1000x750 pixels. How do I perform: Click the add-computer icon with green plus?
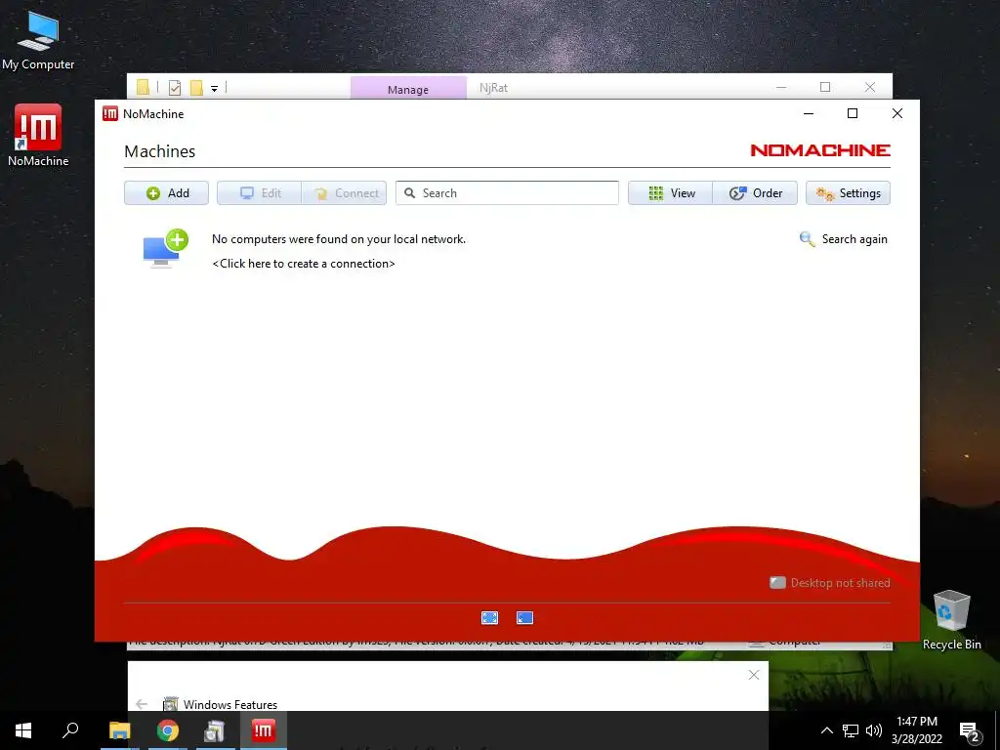coord(165,248)
